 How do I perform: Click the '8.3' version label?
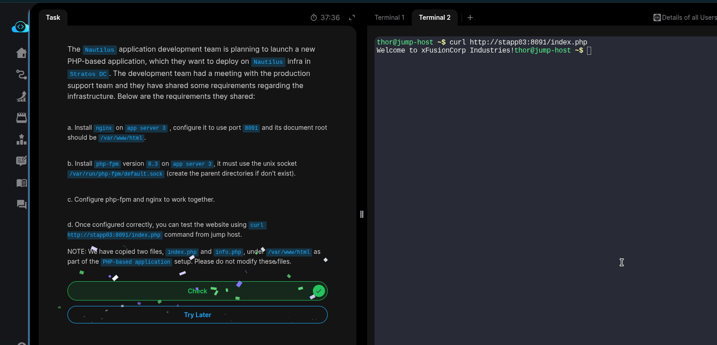click(x=153, y=164)
